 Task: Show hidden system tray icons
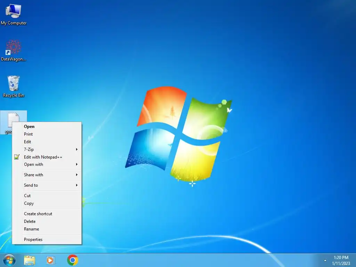325,260
